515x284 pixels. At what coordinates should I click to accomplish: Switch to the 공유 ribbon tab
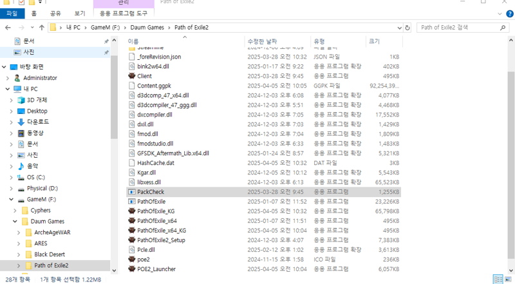click(55, 14)
